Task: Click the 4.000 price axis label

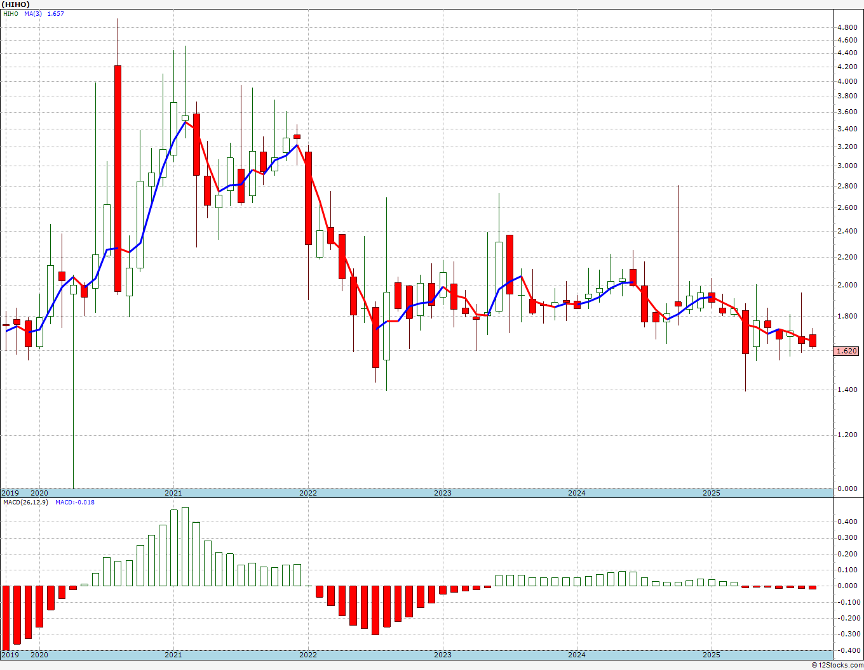Action: pos(847,81)
